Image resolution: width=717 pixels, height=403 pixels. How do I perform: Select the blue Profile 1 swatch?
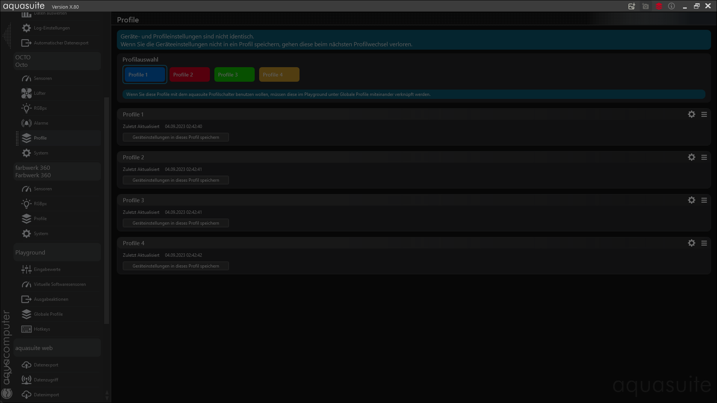[x=145, y=75]
